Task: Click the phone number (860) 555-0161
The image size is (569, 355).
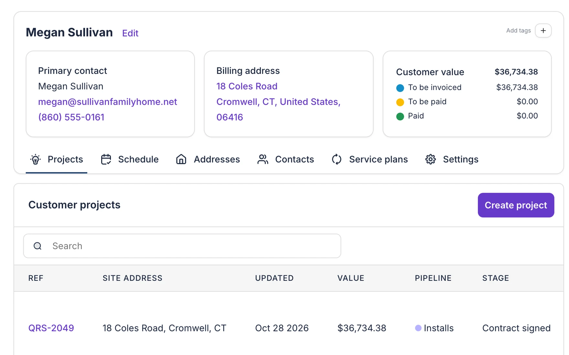Action: [71, 117]
